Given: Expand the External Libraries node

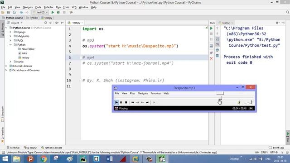Looking at the screenshot, I should 6,66.
